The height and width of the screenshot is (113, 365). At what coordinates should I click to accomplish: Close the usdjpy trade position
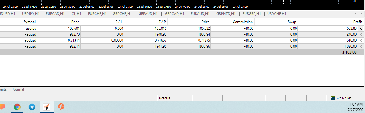361,28
